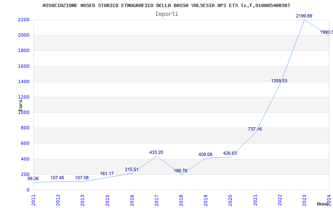Click the y-axis tick label 600
The image size is (333, 208).
25,144
